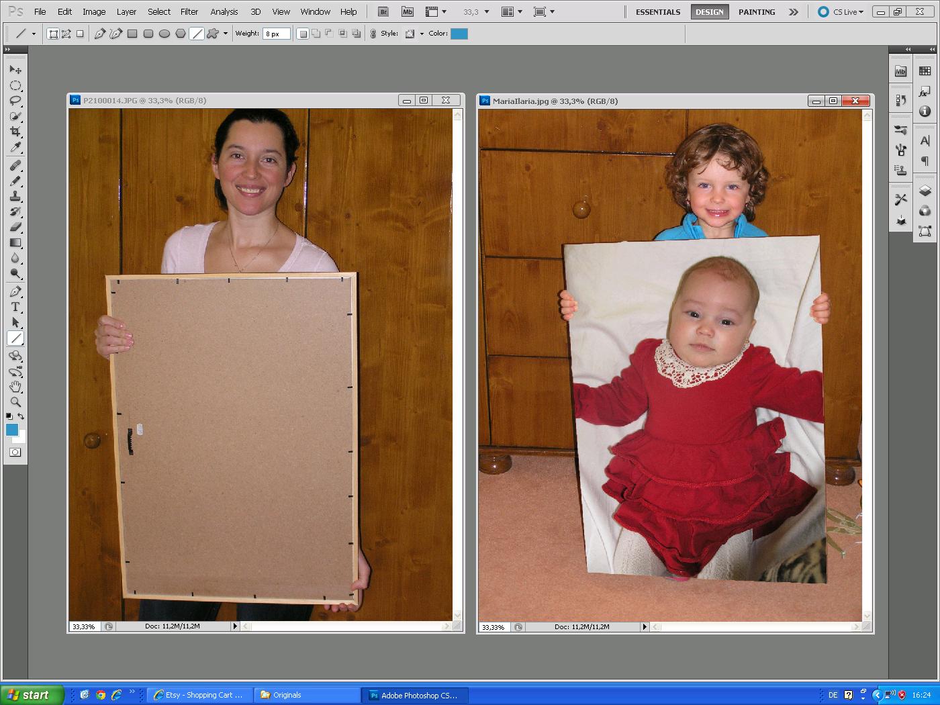
Task: Open the History panel icon
Action: click(900, 99)
